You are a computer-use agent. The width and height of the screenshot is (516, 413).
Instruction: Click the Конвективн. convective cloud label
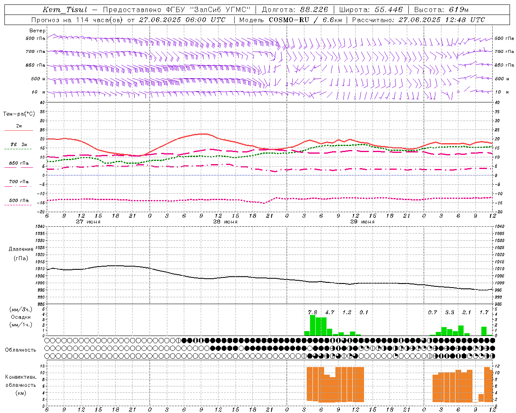coord(21,377)
